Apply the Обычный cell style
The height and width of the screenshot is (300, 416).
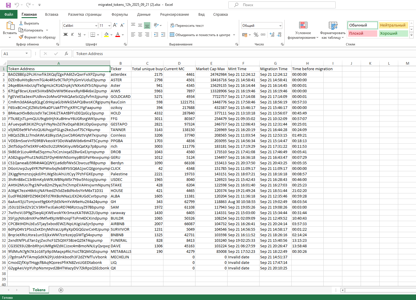362,25
